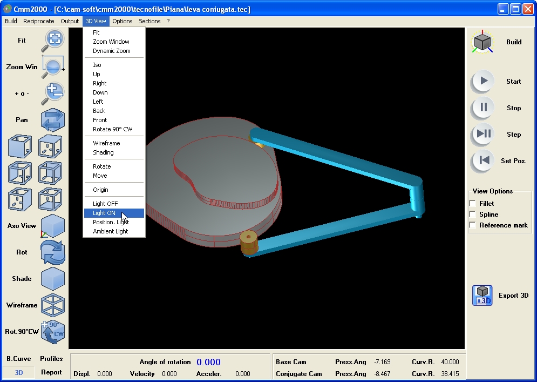
Task: Pause animation with Stop button
Action: (x=483, y=108)
